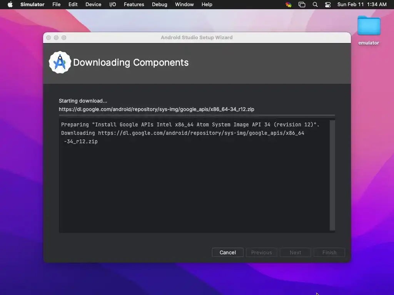This screenshot has width=394, height=295.
Task: Select the emulator folder on desktop
Action: point(369,26)
